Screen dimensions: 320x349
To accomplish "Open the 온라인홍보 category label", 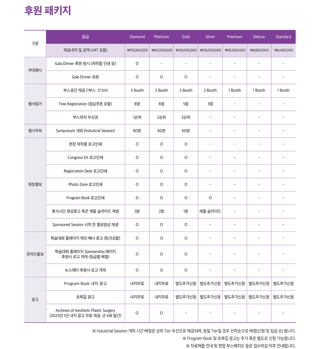I will 35,254.
